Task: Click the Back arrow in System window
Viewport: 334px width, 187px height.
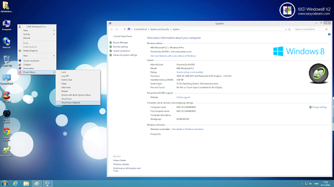Action: pos(111,29)
